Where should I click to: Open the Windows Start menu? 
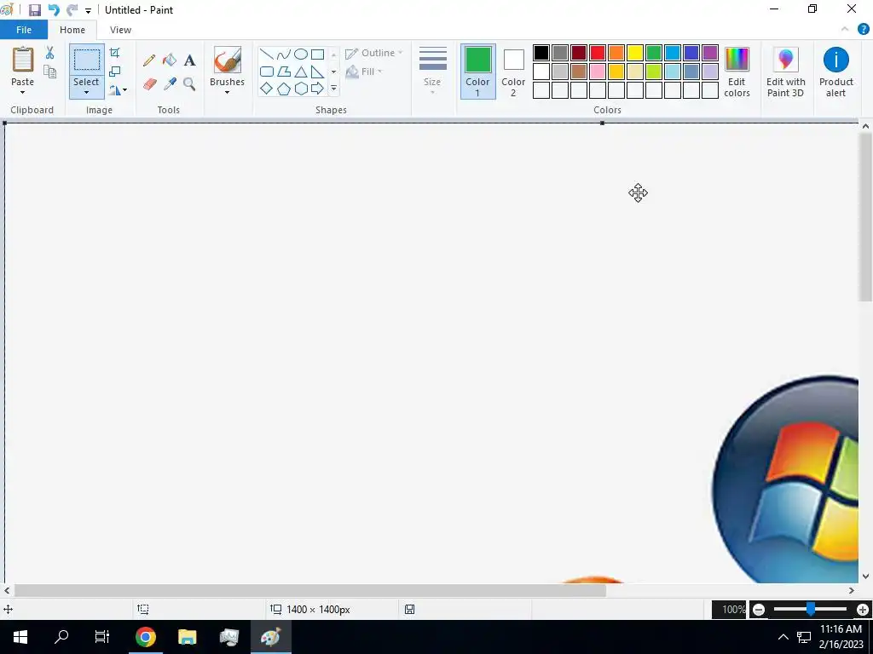coord(20,637)
